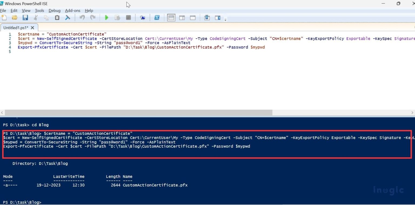Redo the last edit
Image resolution: width=415 pixels, height=205 pixels.
pos(93,17)
